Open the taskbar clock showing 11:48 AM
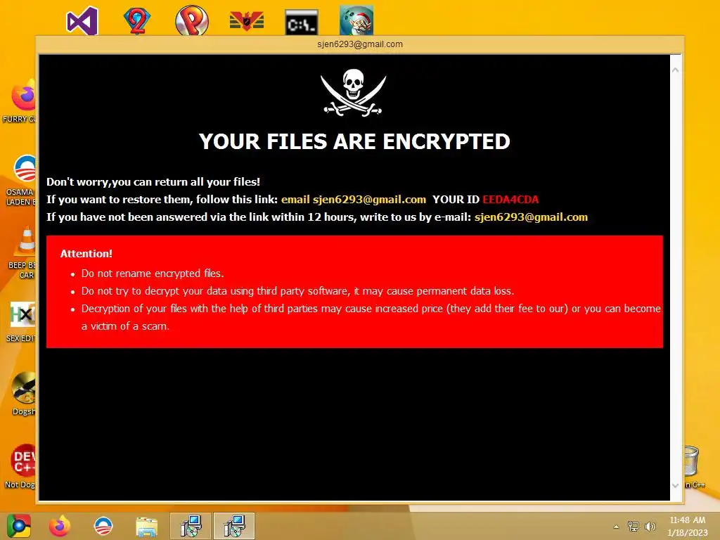 [688, 526]
